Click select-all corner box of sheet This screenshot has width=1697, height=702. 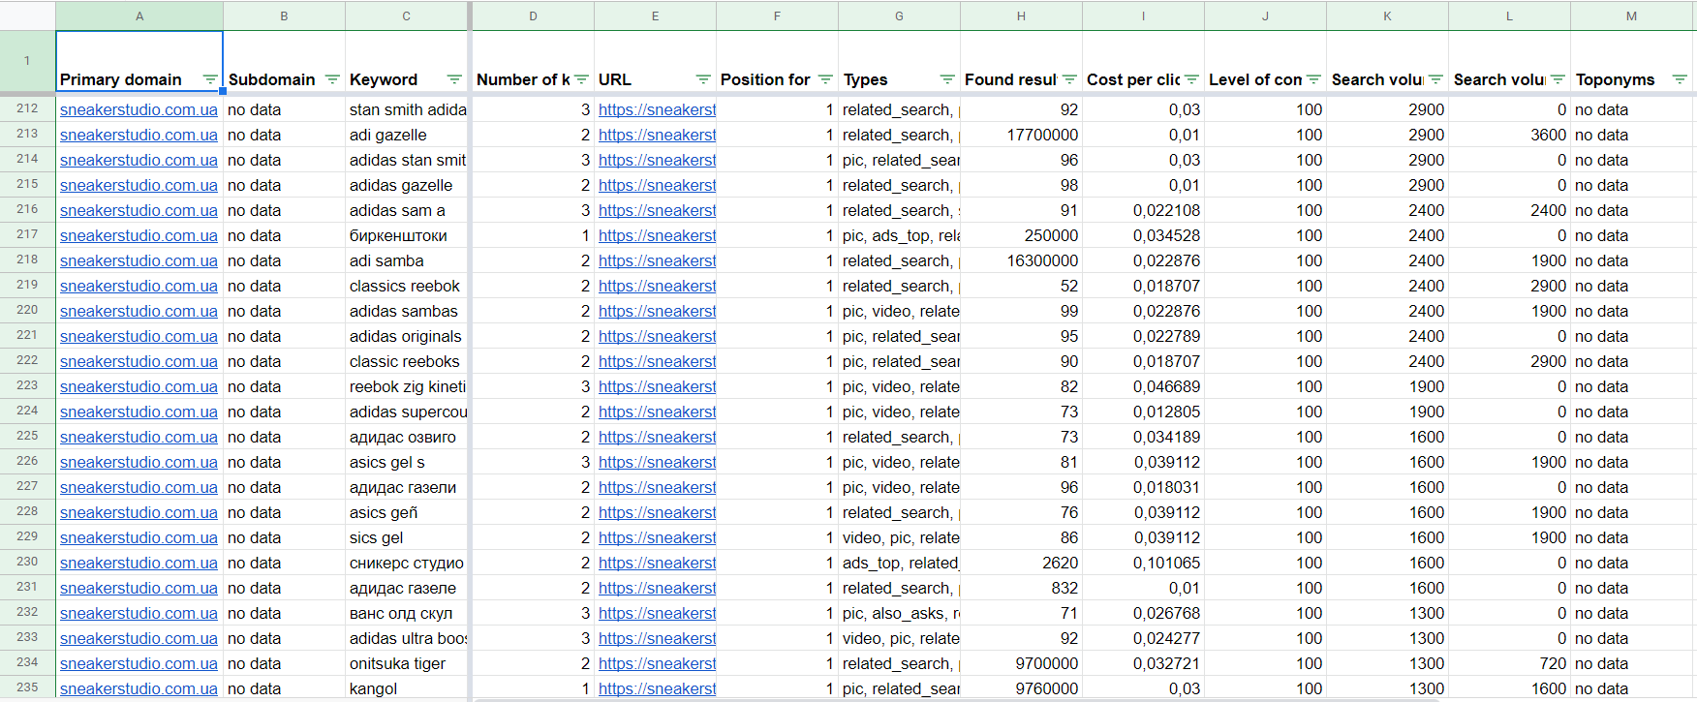pos(27,15)
